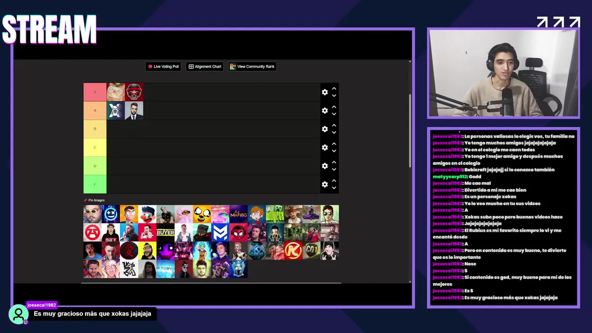
Task: Click the light orange B tier label
Action: (x=95, y=129)
